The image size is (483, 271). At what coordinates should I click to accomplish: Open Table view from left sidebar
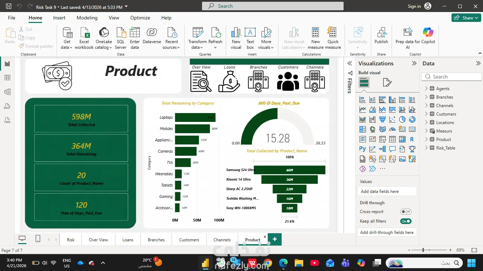coord(7,78)
